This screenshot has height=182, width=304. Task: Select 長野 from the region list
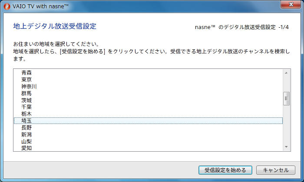pos(148,128)
